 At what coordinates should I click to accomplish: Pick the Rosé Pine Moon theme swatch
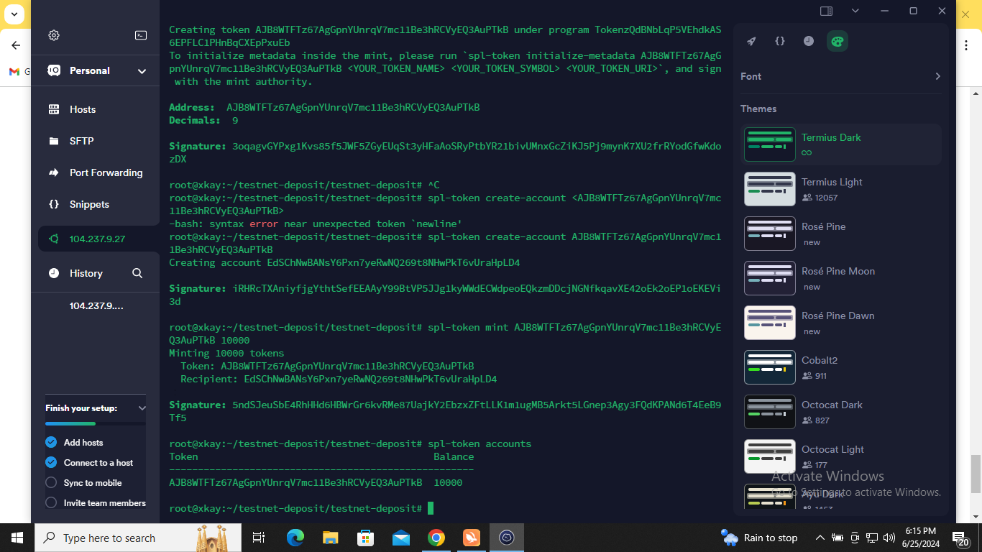tap(769, 278)
